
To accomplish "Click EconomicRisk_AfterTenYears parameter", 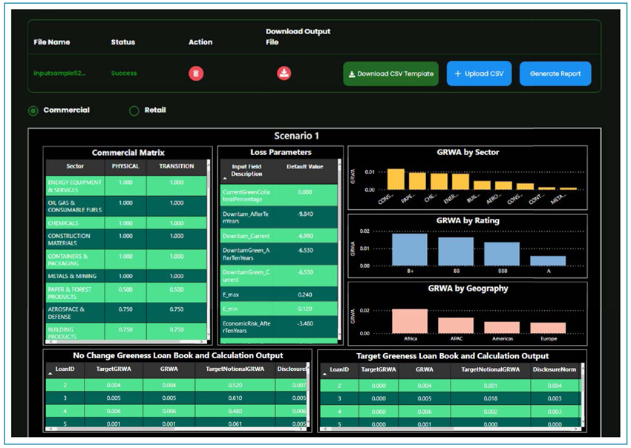I will [246, 327].
